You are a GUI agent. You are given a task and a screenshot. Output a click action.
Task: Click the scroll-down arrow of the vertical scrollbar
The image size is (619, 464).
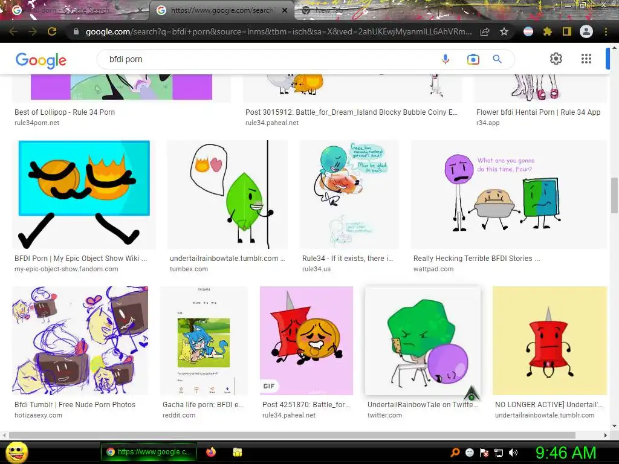coord(614,426)
